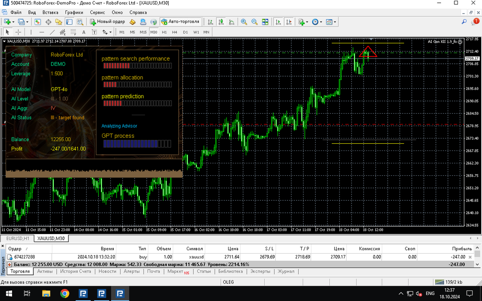Click the search magnifier icon

coord(464,22)
